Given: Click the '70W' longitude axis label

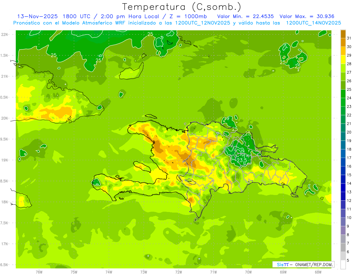Looking at the screenshot, I should point(248,272).
